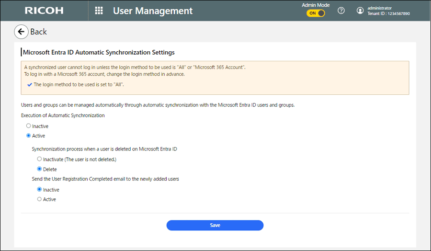This screenshot has height=251, width=431.
Task: Set User Registration Completed email to Inactive
Action: pyautogui.click(x=39, y=190)
